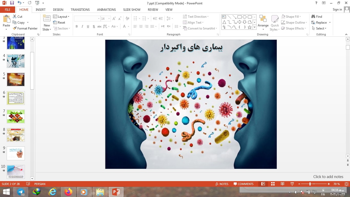
Task: Toggle the Notes pane
Action: 222,184
